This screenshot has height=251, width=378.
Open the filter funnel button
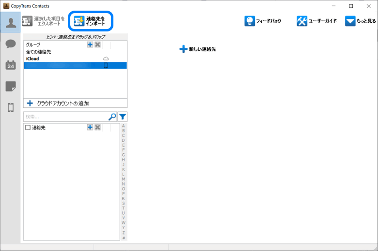click(x=123, y=117)
